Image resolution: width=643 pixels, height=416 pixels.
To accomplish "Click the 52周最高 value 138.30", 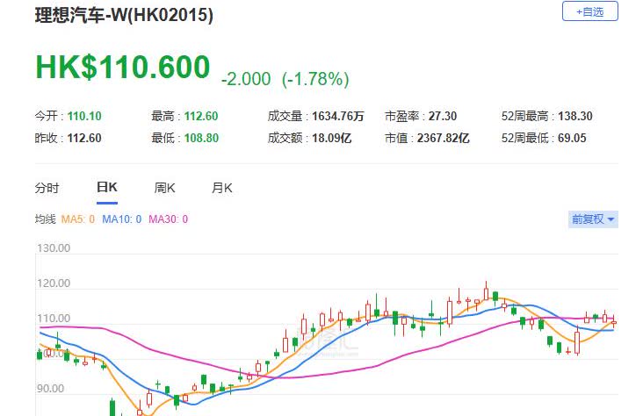I will click(x=575, y=117).
